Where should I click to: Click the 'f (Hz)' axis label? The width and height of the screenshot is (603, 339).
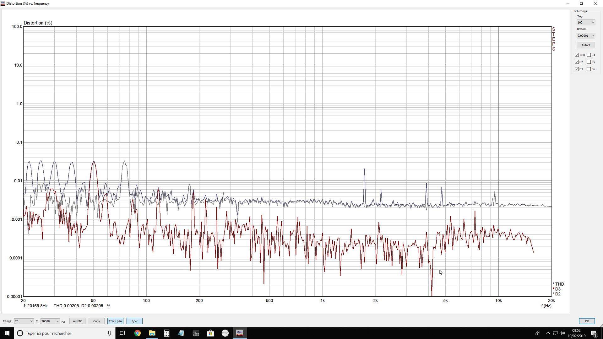[546, 306]
